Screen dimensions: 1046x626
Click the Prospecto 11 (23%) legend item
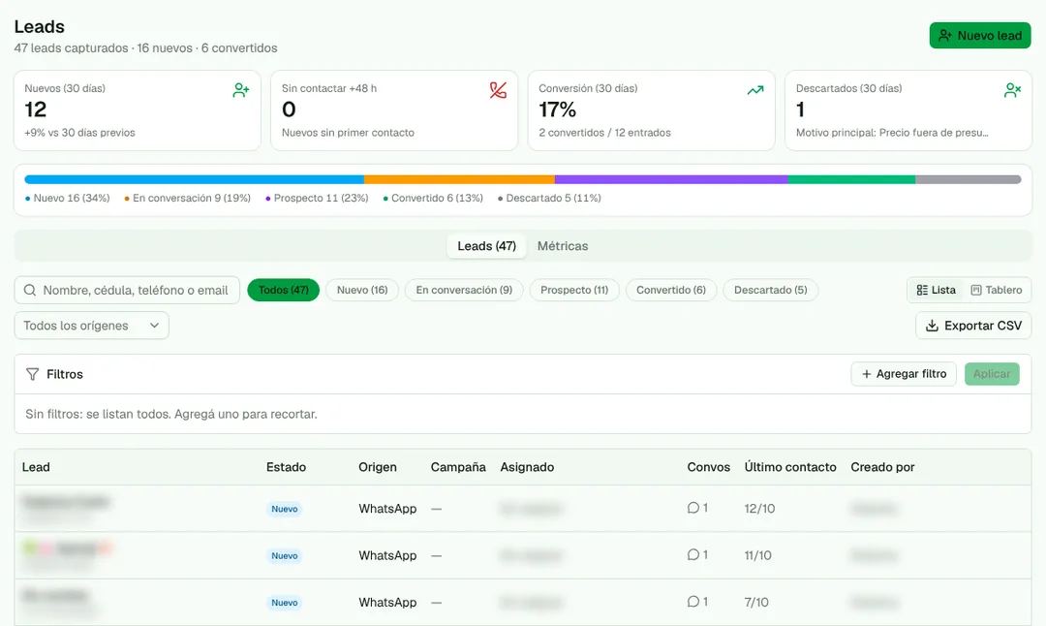point(317,199)
